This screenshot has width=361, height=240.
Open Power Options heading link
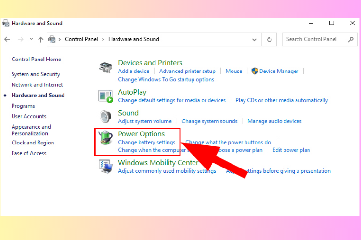click(142, 134)
